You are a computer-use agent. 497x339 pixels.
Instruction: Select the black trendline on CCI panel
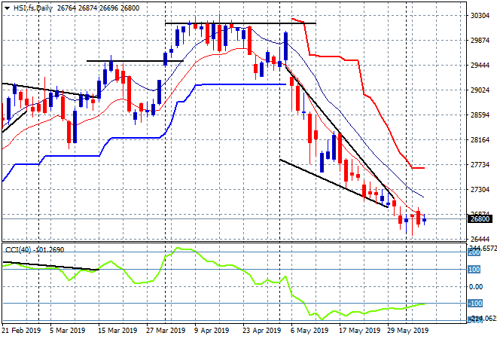pos(50,266)
